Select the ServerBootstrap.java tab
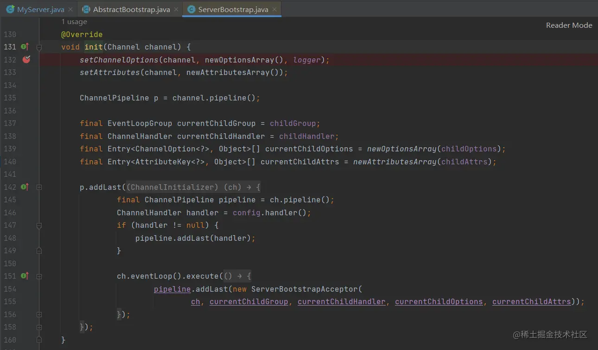The height and width of the screenshot is (350, 598). pos(233,9)
